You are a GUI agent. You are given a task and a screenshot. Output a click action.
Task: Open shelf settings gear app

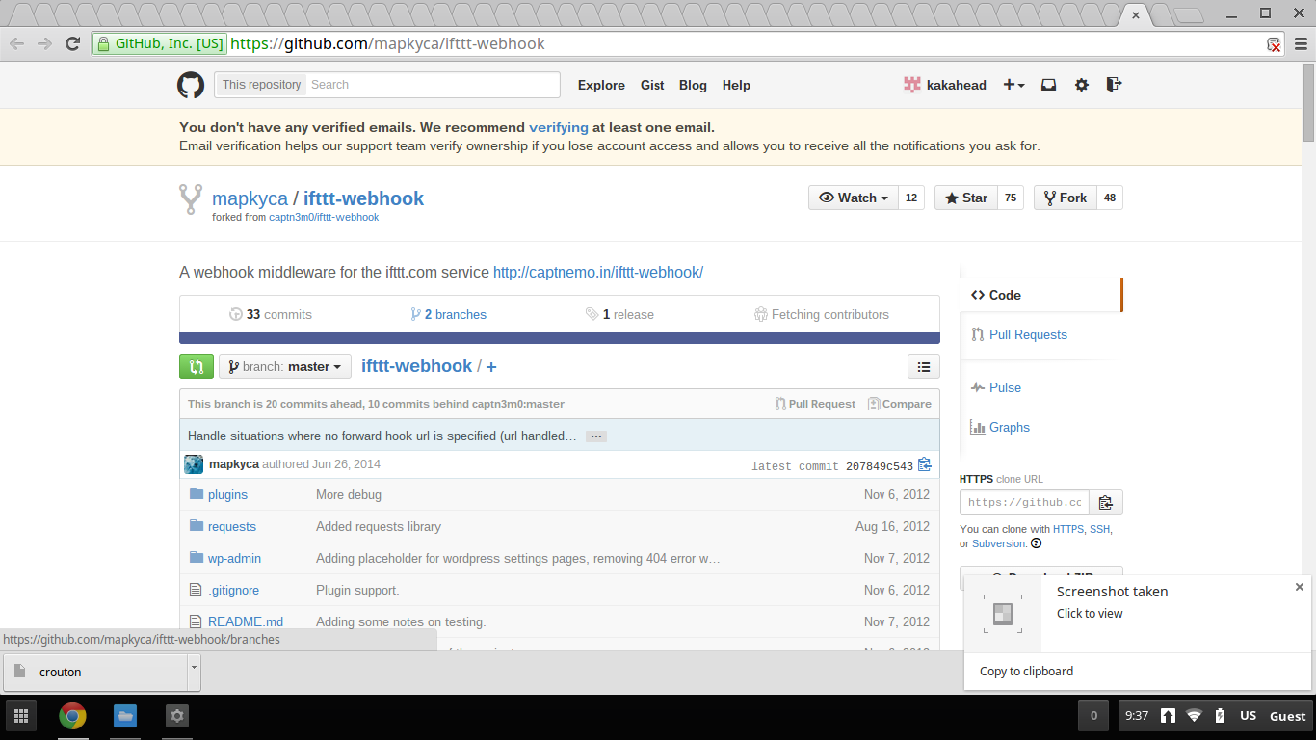tap(176, 716)
